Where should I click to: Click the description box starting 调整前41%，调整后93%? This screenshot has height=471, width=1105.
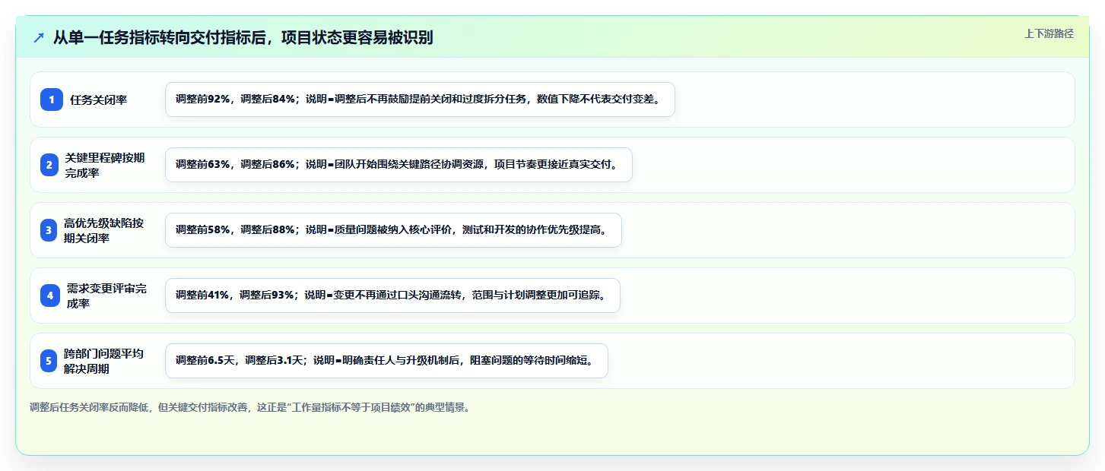392,296
